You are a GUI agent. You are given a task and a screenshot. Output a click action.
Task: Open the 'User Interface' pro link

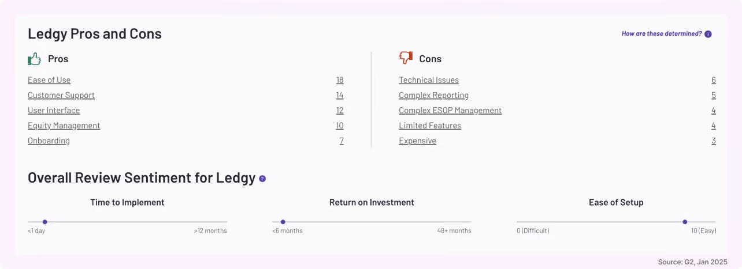pos(54,111)
